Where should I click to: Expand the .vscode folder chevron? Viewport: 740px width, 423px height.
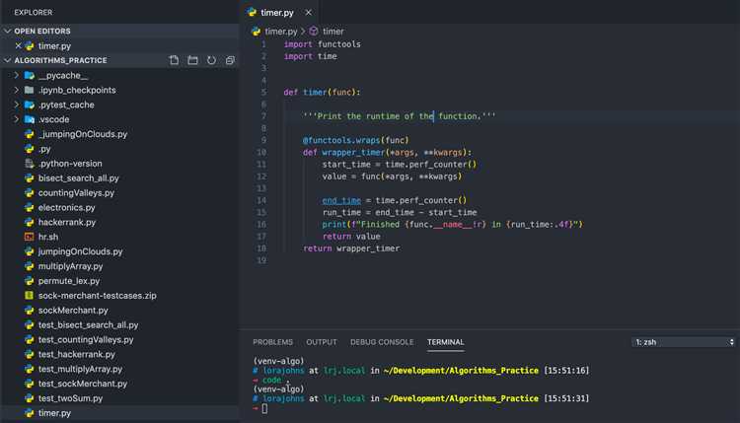coord(17,119)
